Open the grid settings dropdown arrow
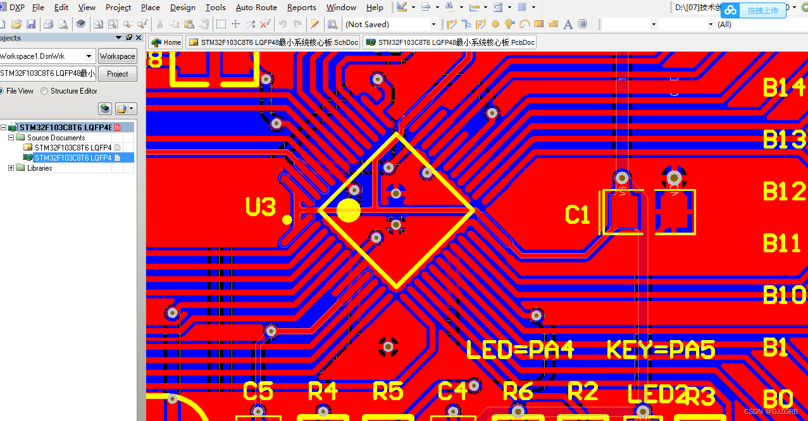Screen dimensions: 808x421 pyautogui.click(x=533, y=7)
